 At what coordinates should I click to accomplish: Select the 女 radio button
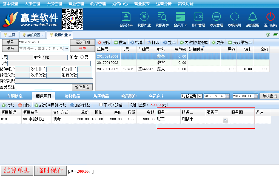coord(72,57)
